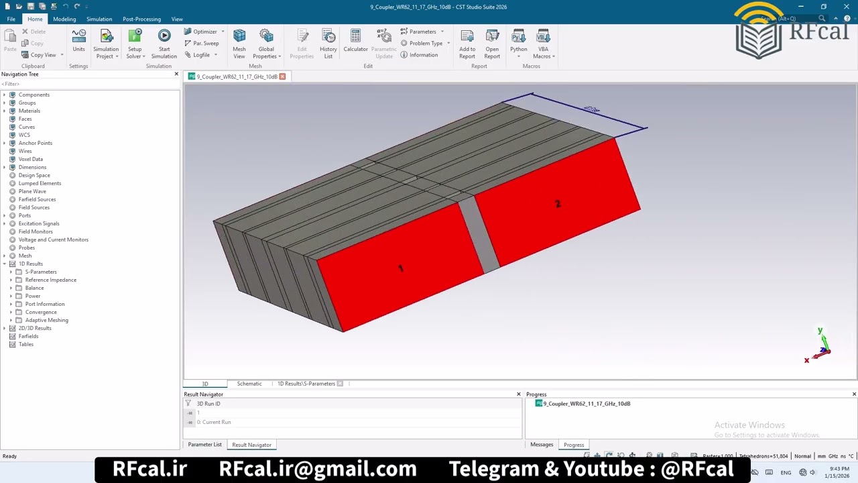Switch to the Messages tab
The height and width of the screenshot is (483, 858).
tap(542, 445)
